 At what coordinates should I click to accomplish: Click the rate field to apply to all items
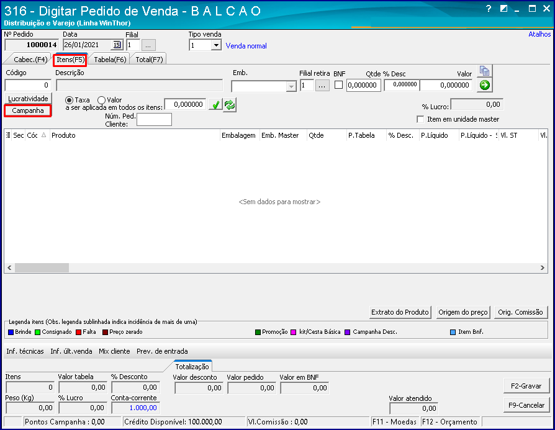click(x=185, y=104)
